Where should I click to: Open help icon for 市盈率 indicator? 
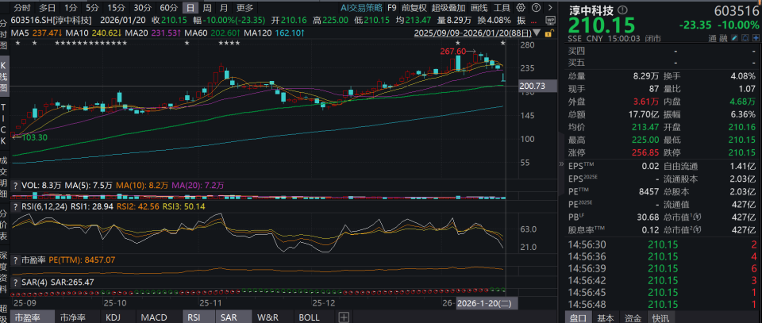pos(16,260)
